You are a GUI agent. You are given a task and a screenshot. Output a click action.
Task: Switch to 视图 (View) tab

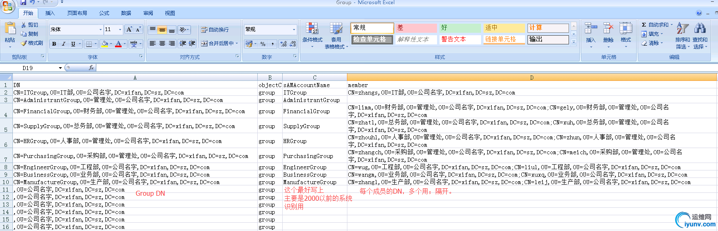point(170,13)
